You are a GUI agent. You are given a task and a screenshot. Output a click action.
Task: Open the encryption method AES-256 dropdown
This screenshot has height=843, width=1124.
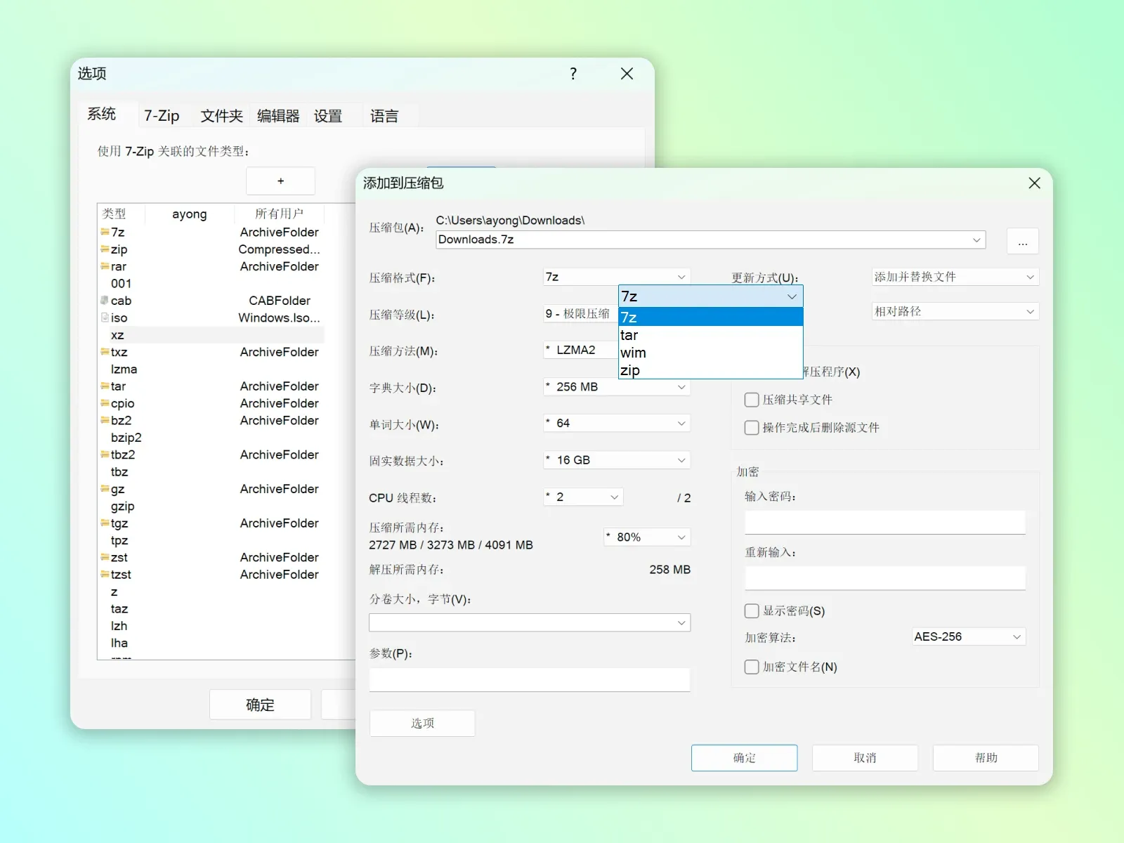(969, 636)
